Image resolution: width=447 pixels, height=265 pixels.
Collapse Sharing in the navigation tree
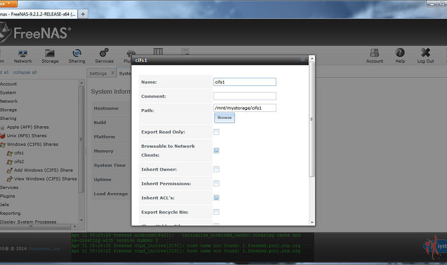point(8,118)
